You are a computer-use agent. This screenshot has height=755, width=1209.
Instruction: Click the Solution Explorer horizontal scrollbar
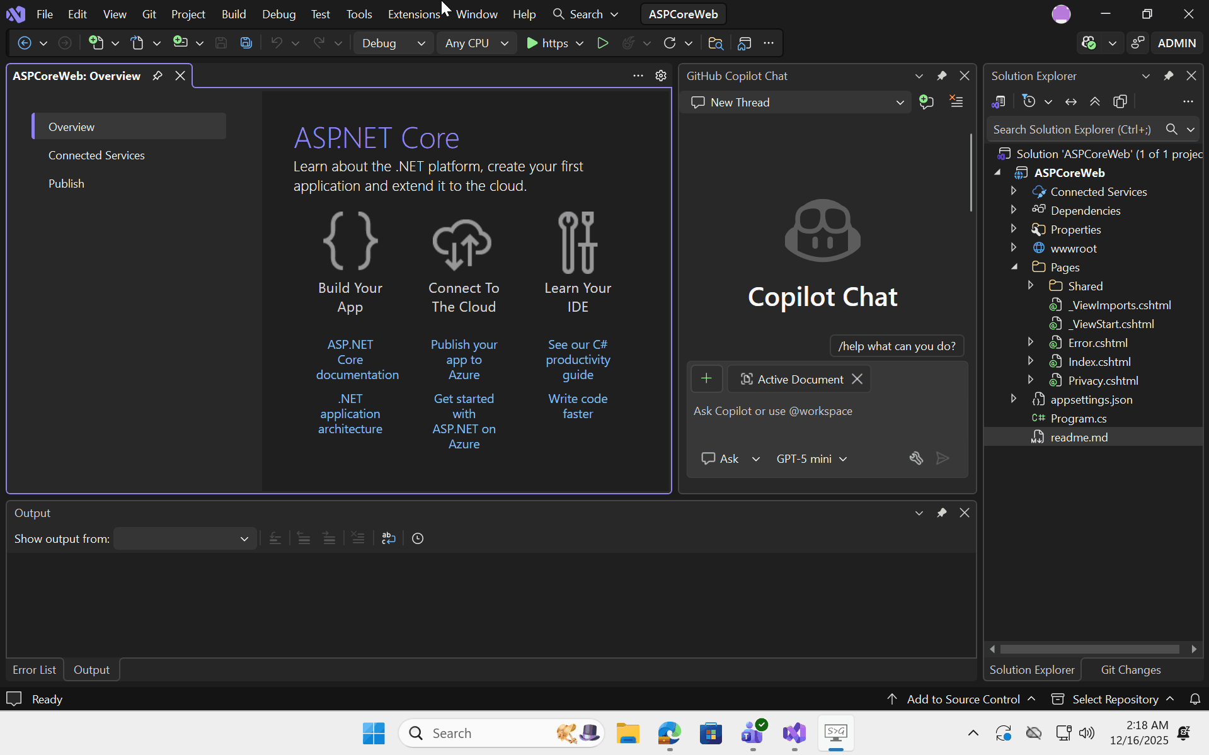(x=1089, y=649)
